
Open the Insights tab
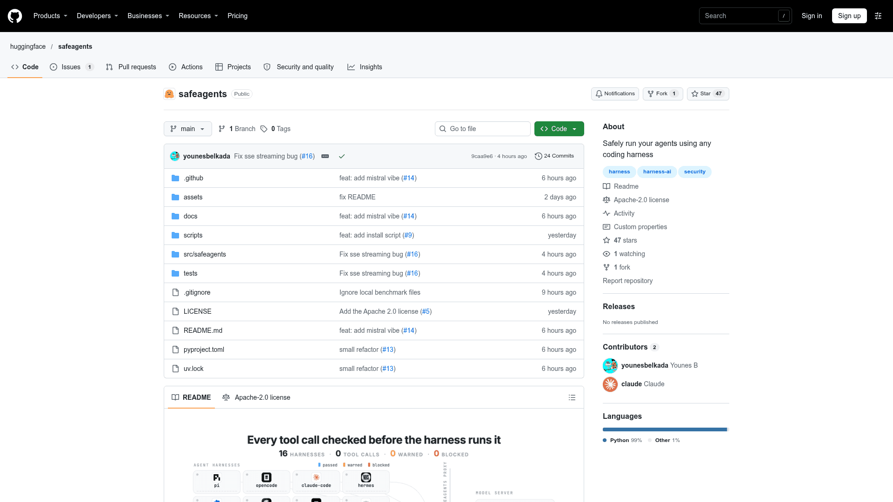coord(365,67)
